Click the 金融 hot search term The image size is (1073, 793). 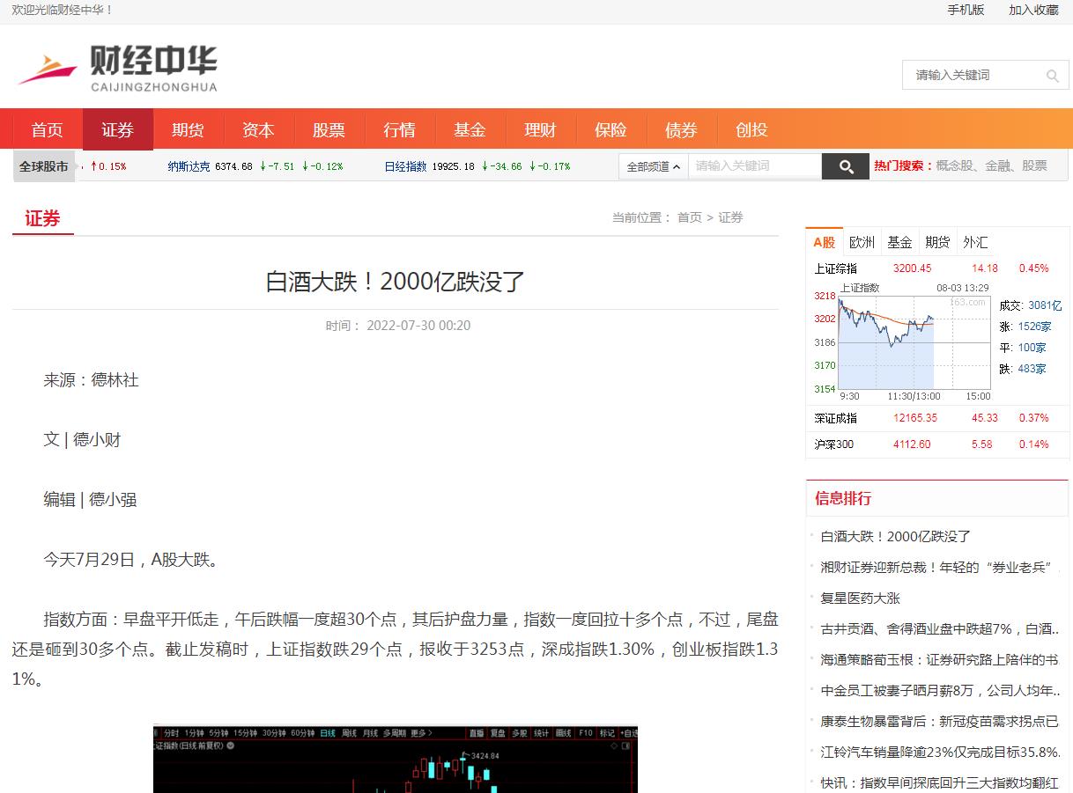pyautogui.click(x=998, y=165)
